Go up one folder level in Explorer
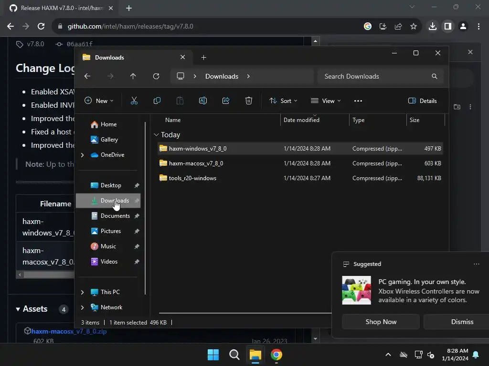 point(133,76)
